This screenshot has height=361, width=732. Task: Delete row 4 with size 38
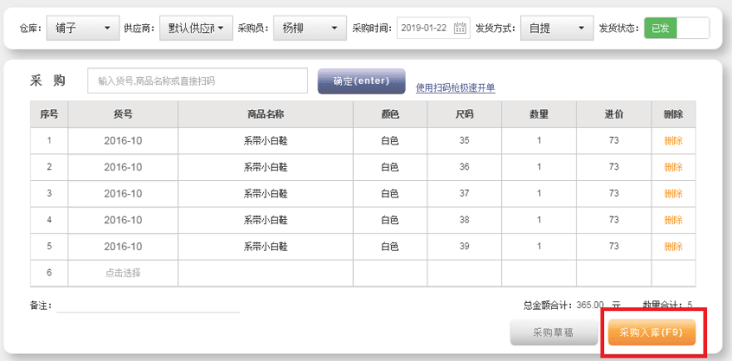point(673,220)
